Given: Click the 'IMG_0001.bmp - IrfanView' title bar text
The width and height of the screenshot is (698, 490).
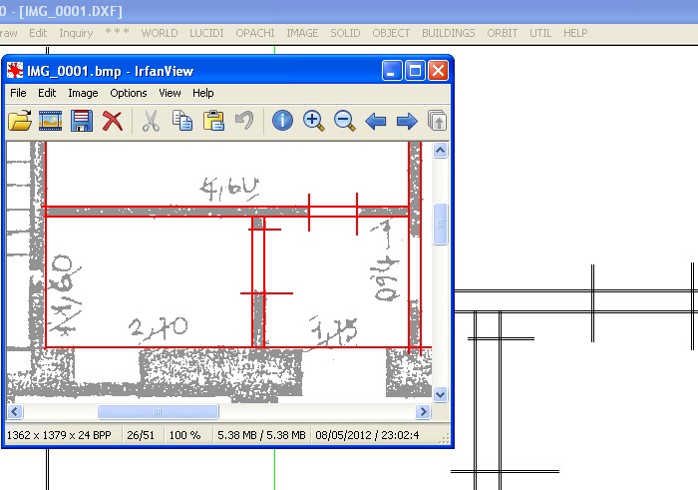Looking at the screenshot, I should click(110, 71).
